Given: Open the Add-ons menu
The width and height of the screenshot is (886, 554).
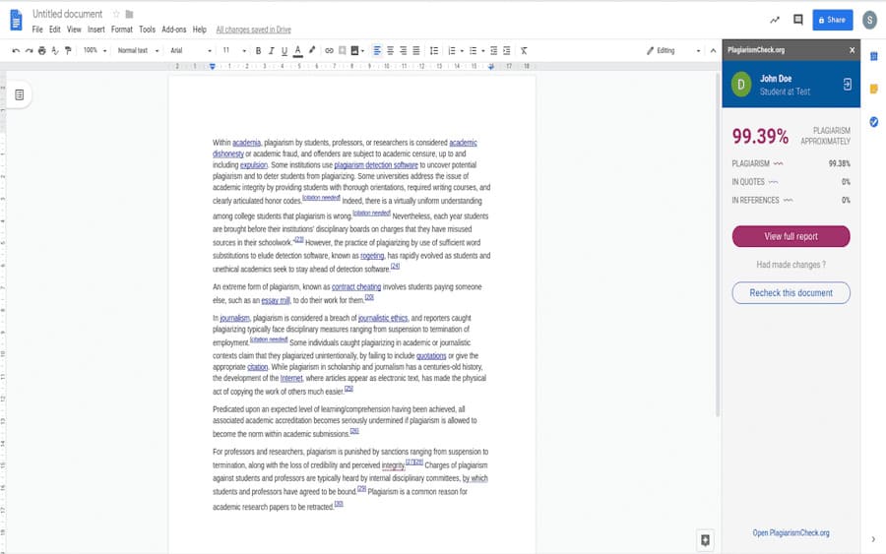Looking at the screenshot, I should (173, 30).
